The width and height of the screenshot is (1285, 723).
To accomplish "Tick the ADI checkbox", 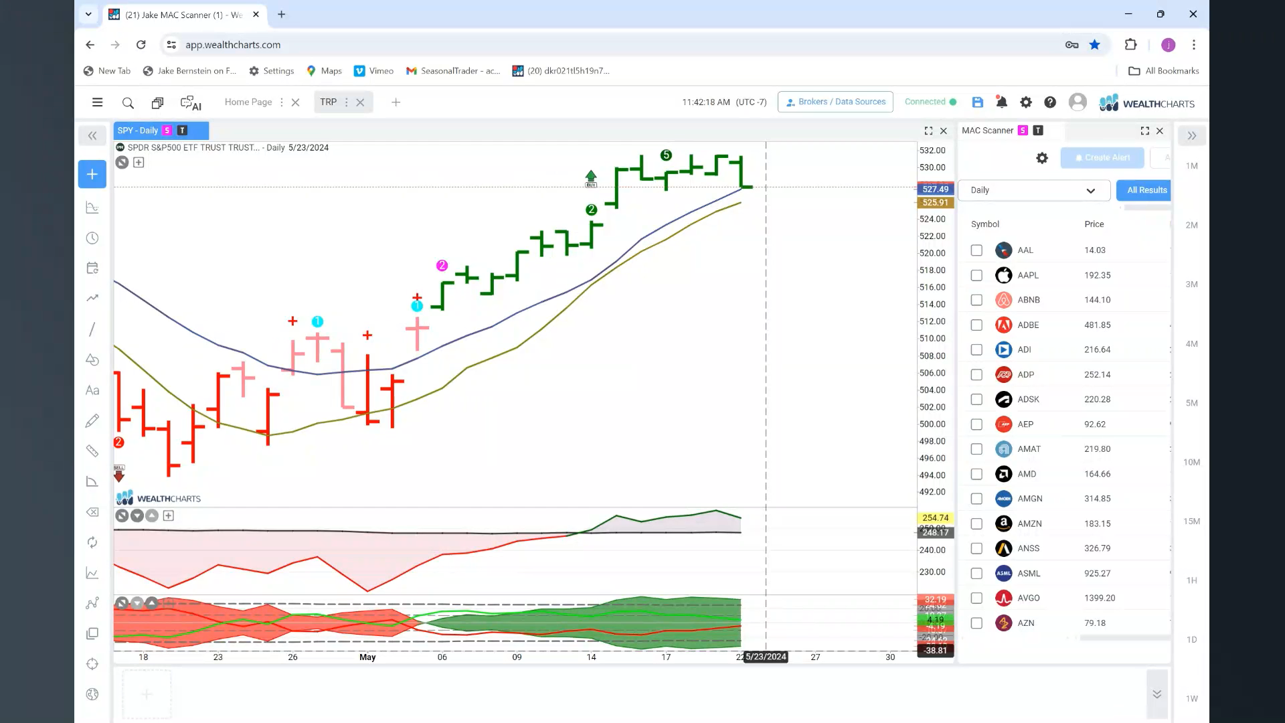I will 976,349.
